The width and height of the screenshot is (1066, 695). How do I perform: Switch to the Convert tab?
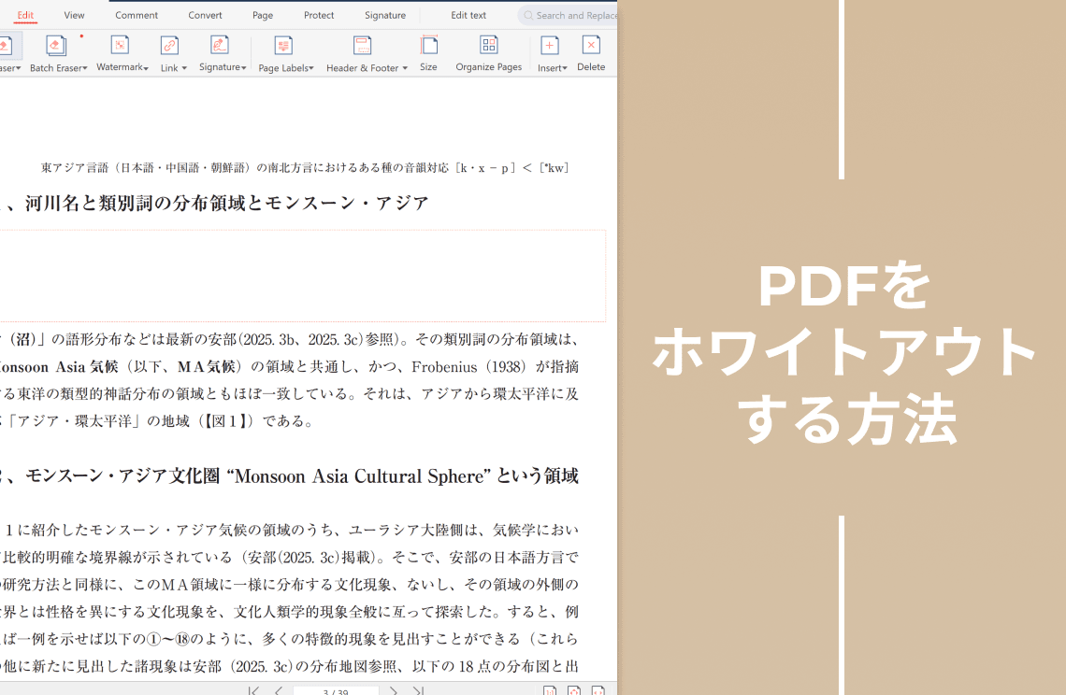pos(205,15)
